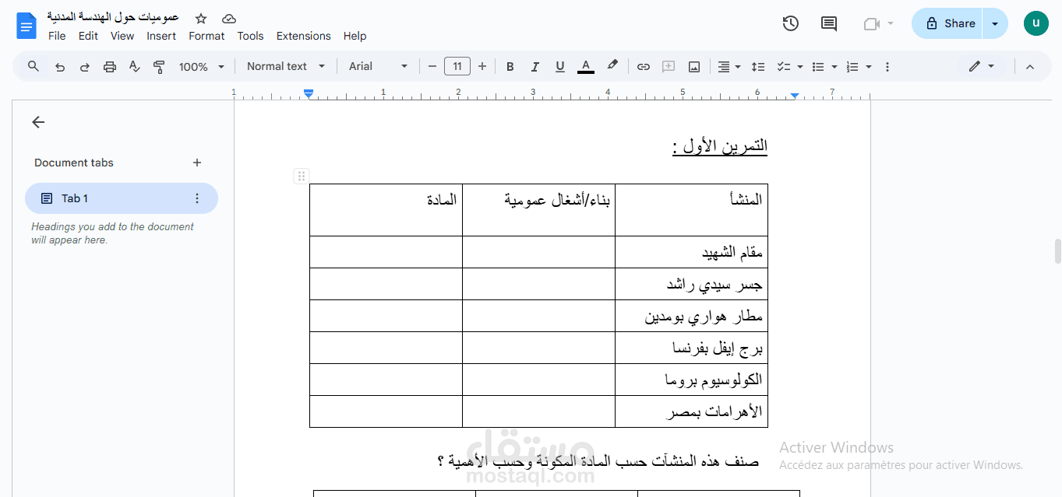
Task: Increase font size with plus button
Action: tap(482, 67)
